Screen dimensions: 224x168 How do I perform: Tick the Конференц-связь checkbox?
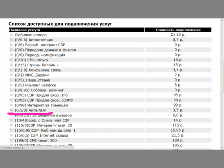(11, 70)
